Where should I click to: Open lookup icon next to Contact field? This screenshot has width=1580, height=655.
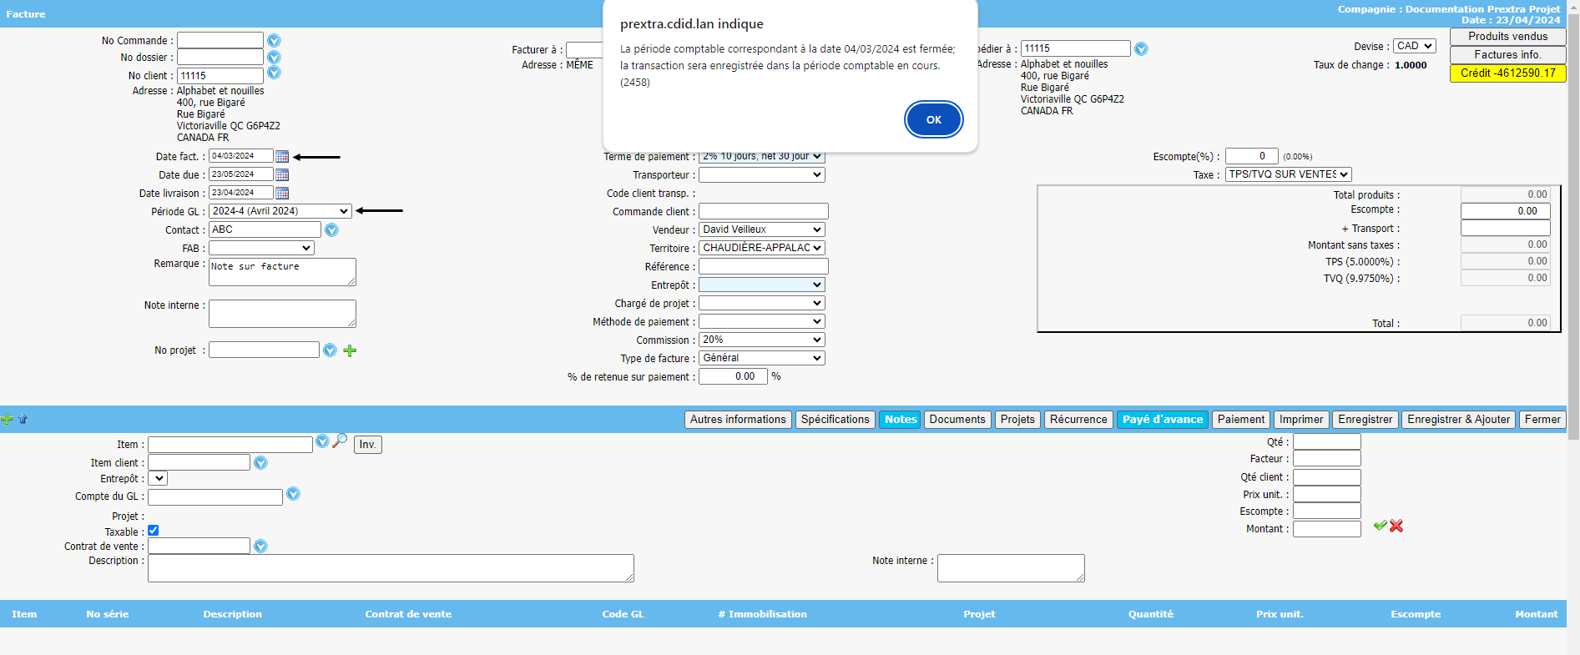pos(331,230)
